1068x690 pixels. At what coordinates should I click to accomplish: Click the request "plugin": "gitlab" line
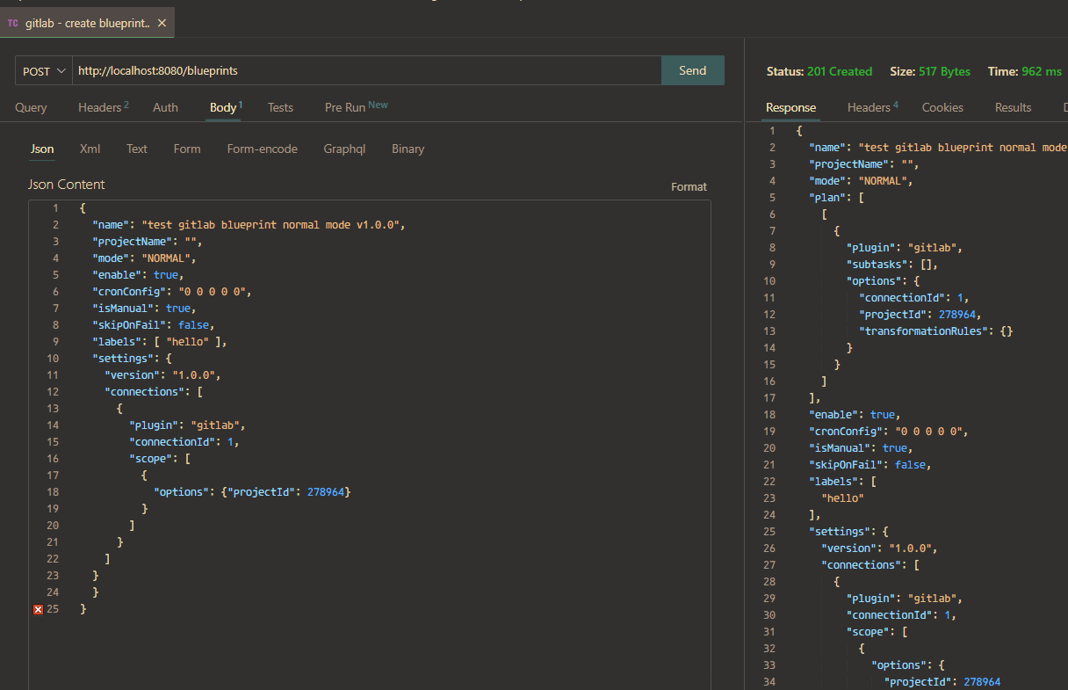click(187, 425)
